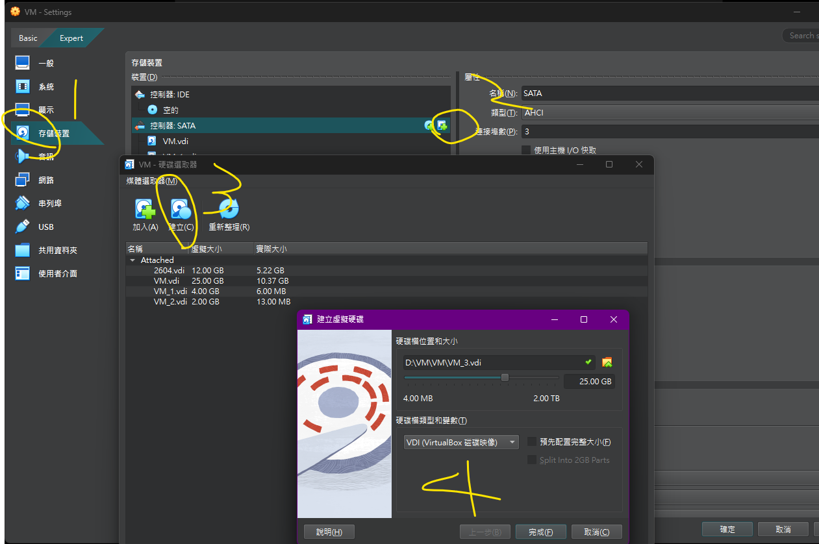Image resolution: width=819 pixels, height=544 pixels.
Task: Click the VirtualBox gear icon in Settings title bar
Action: point(16,12)
